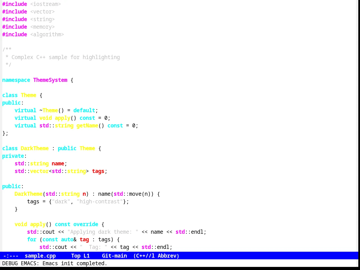Click the 'for' loop keyword
Viewport: 360px width, 270px height.
31,239
